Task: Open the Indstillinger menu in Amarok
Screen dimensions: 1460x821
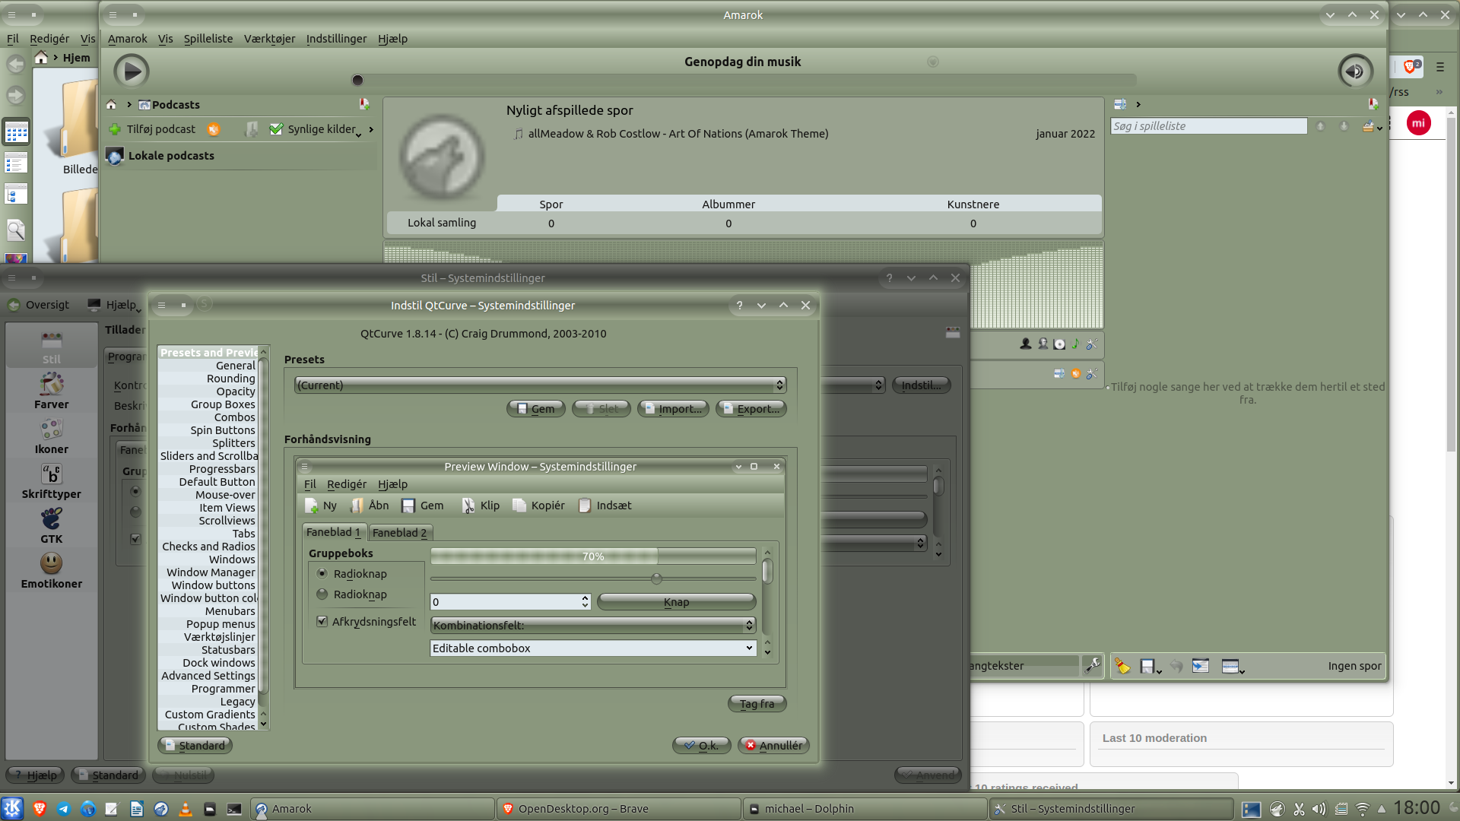Action: [336, 39]
